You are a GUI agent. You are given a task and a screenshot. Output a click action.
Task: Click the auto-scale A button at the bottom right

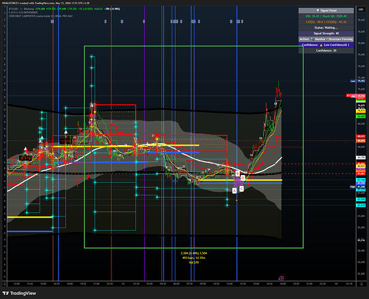(x=362, y=284)
